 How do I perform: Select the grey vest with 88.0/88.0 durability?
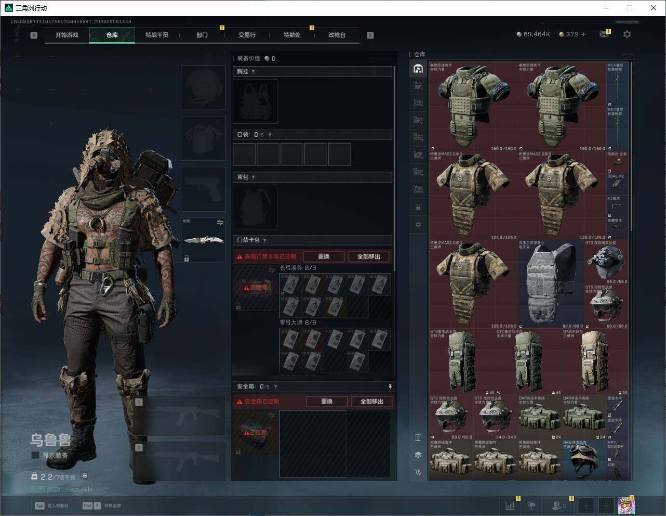551,284
